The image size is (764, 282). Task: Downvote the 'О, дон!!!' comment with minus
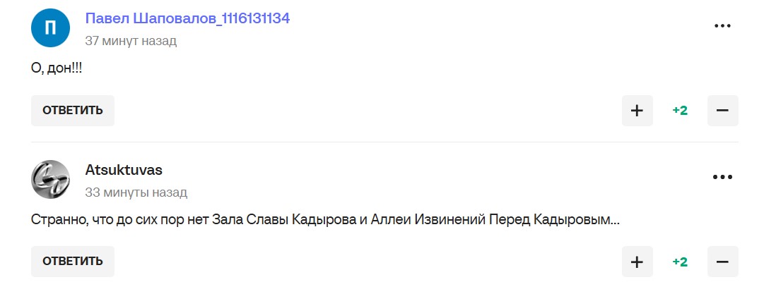point(722,111)
